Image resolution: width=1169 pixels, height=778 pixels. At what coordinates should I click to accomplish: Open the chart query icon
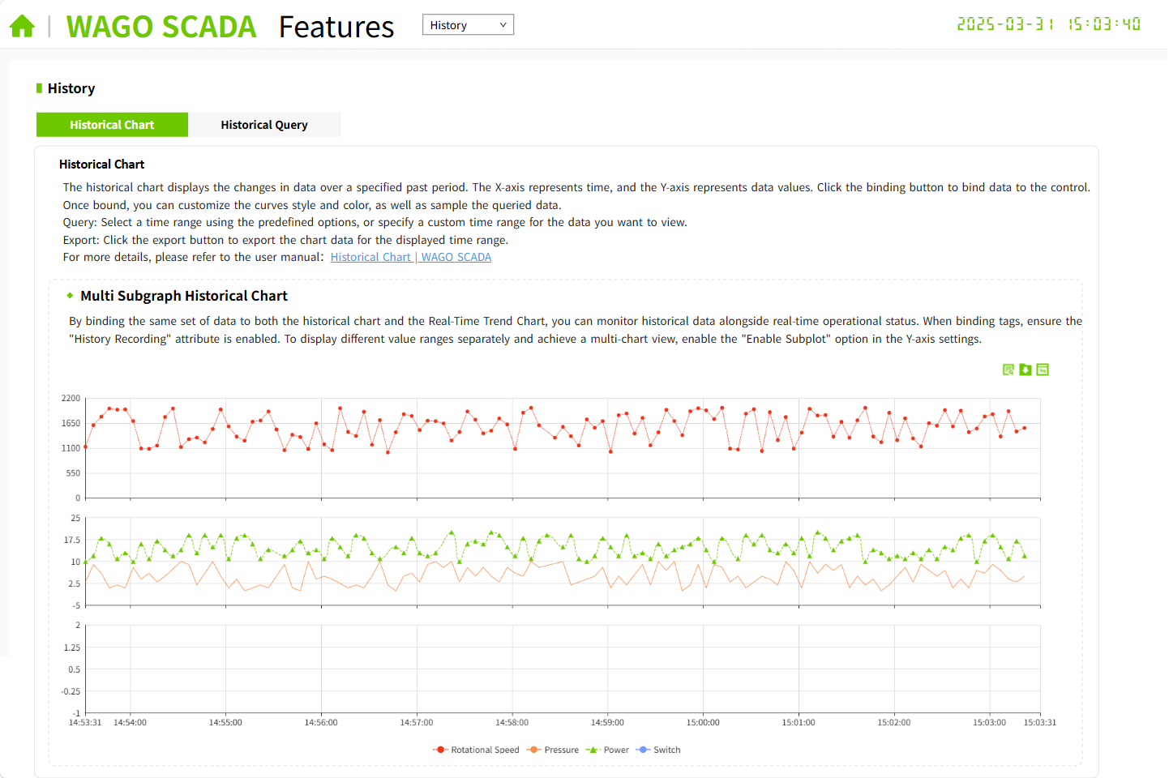[x=1008, y=370]
